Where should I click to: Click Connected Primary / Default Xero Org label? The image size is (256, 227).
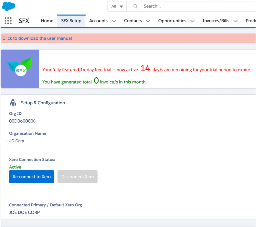point(45,205)
